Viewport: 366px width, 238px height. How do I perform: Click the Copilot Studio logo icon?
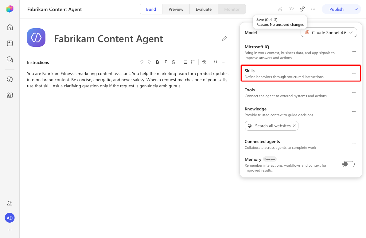tap(10, 9)
